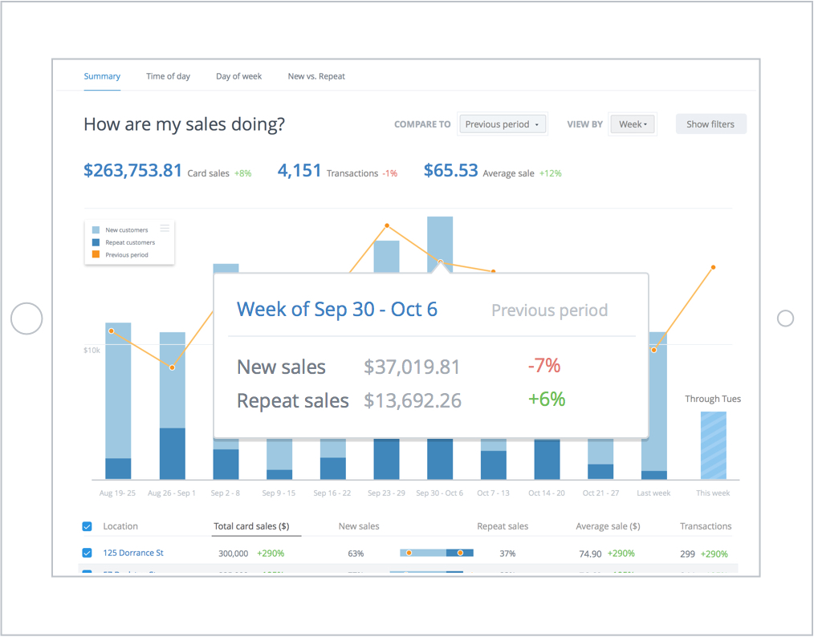Screen dimensions: 814x637
Task: Uncheck the 125 Dorrance St row checkbox
Action: point(87,553)
